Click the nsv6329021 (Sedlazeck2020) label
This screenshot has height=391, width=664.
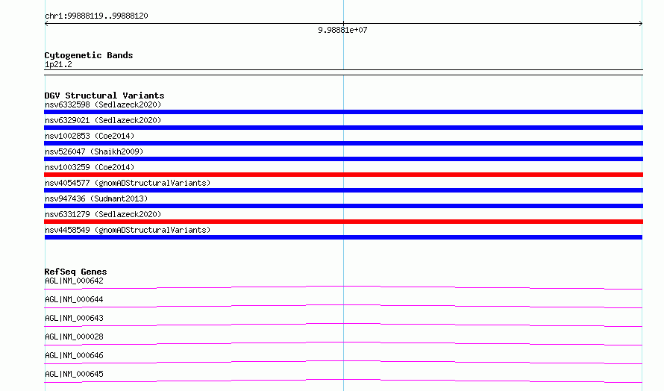click(103, 120)
